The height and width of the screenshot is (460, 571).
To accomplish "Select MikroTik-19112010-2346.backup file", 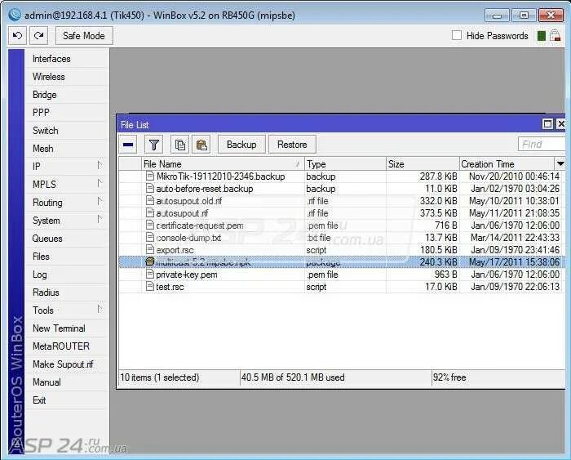I will (x=221, y=176).
